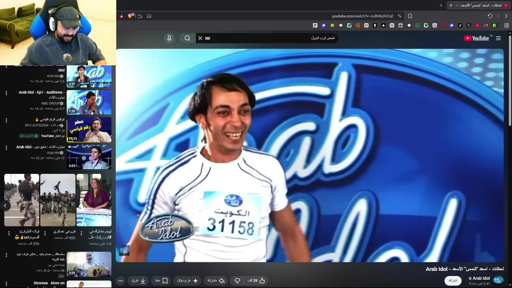
Task: Open site settings icon beside the URL
Action: (400, 16)
